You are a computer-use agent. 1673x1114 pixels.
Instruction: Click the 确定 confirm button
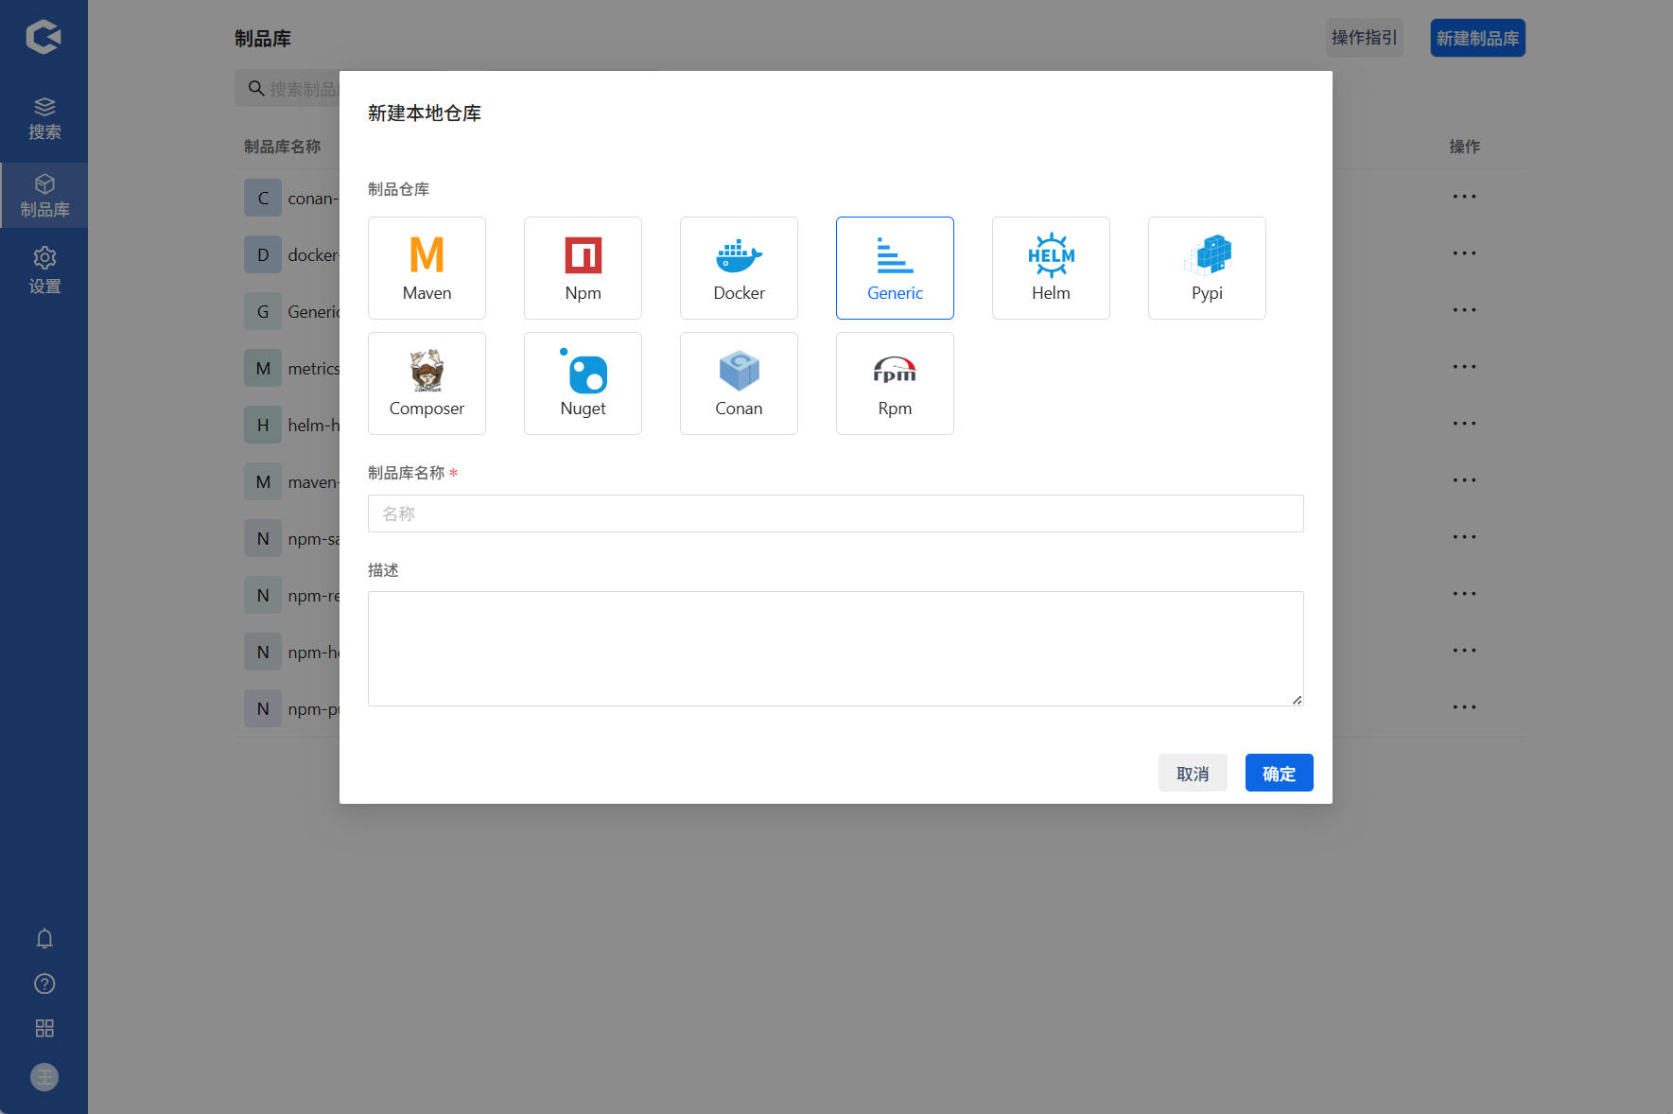click(1279, 773)
